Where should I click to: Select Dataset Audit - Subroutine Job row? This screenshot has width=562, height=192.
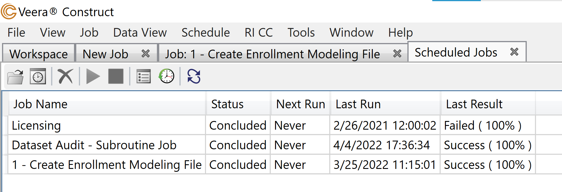(x=272, y=145)
